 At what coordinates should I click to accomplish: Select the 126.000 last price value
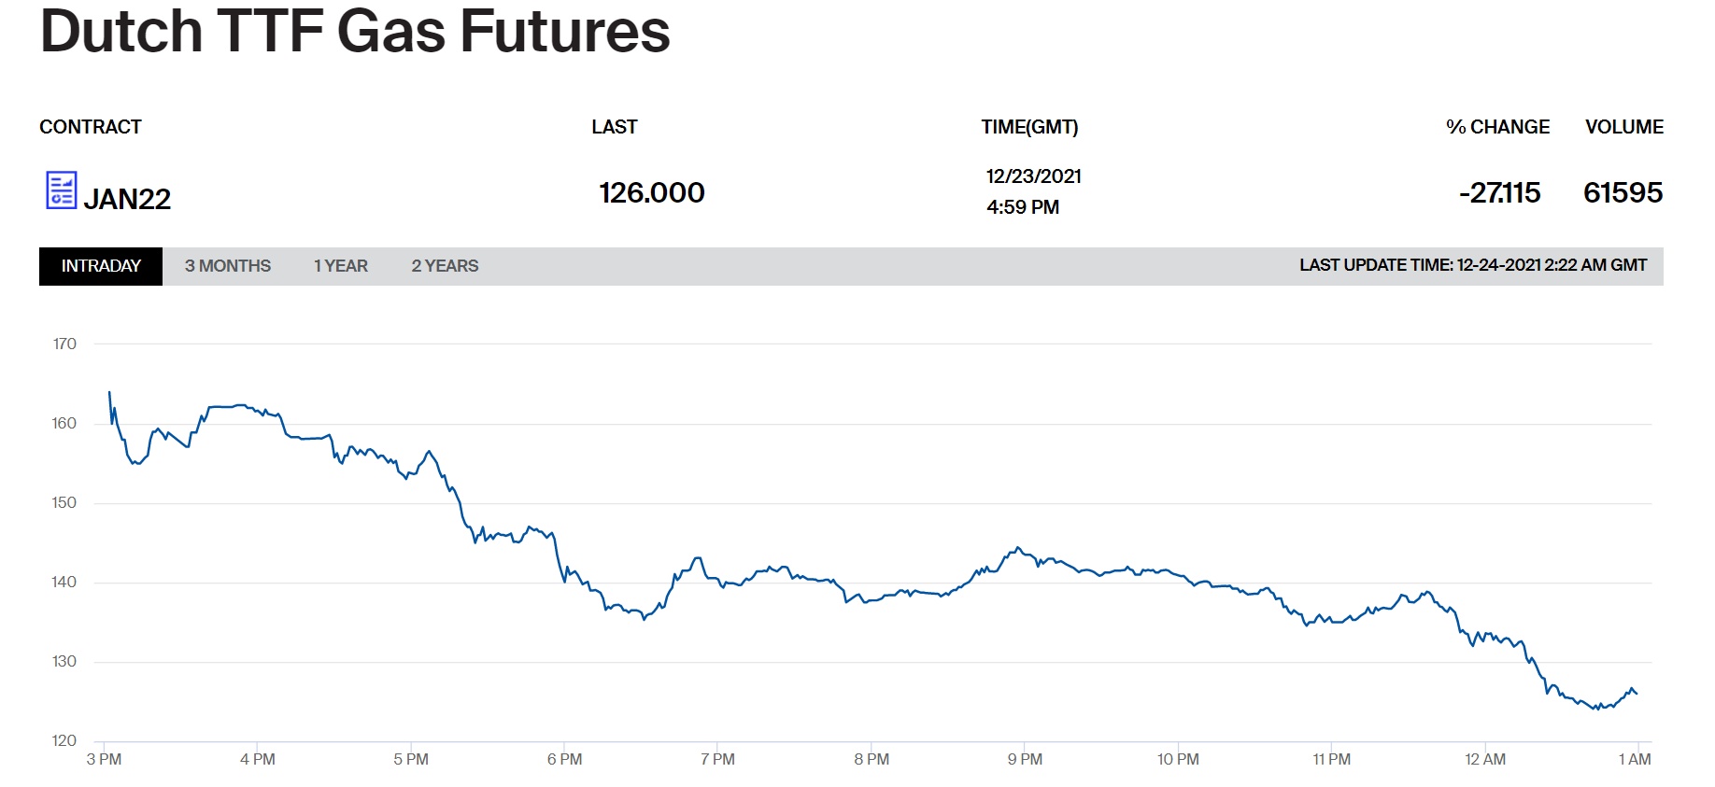651,192
